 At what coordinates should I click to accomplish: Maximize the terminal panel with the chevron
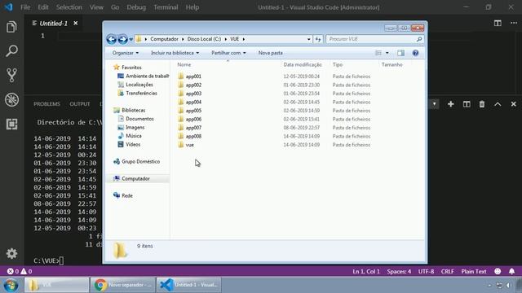point(498,104)
